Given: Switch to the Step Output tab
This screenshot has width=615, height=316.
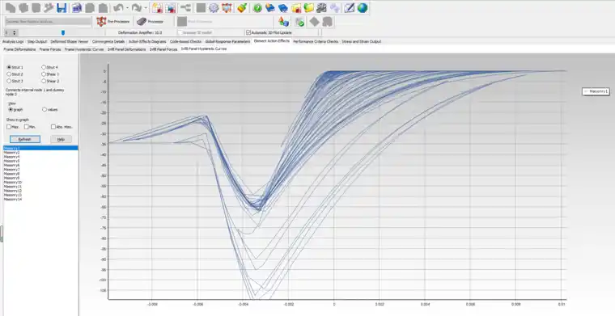Looking at the screenshot, I should point(37,41).
